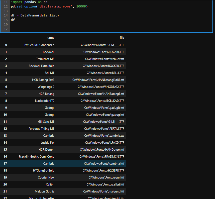The width and height of the screenshot is (215, 199).
Task: Click line number 17 in gutter
Action: coord(6,29)
